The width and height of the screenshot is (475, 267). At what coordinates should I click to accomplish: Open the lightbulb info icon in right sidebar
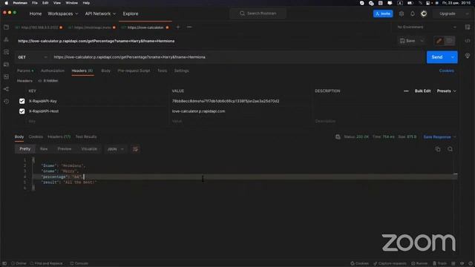pyautogui.click(x=468, y=56)
